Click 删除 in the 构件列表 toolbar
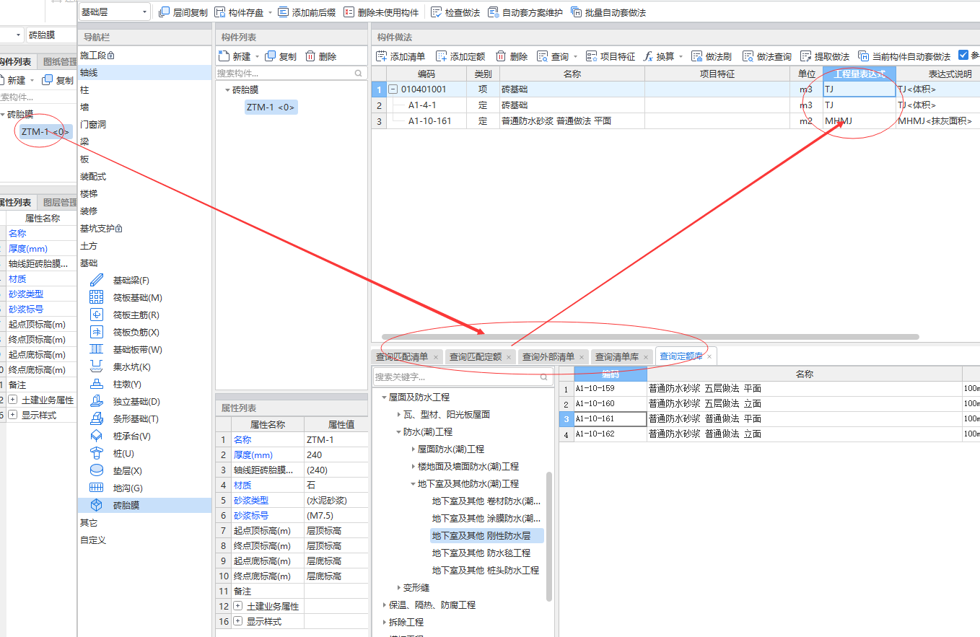Screen dimensions: 980x637 point(320,56)
